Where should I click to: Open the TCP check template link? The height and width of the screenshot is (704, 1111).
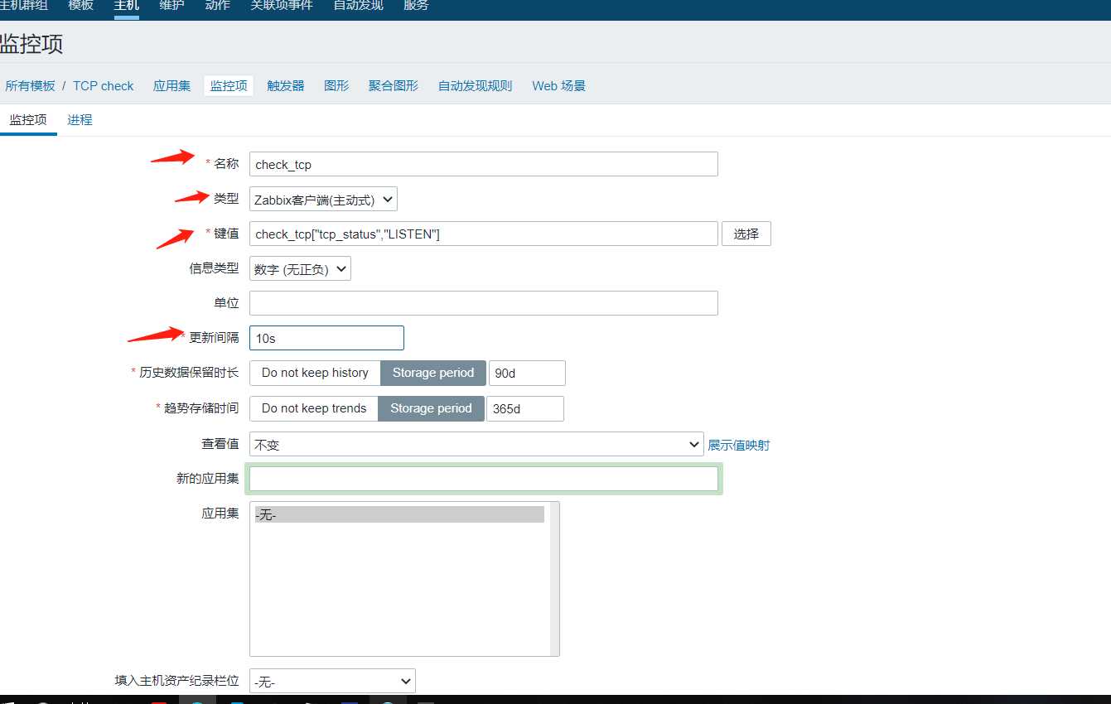[103, 85]
